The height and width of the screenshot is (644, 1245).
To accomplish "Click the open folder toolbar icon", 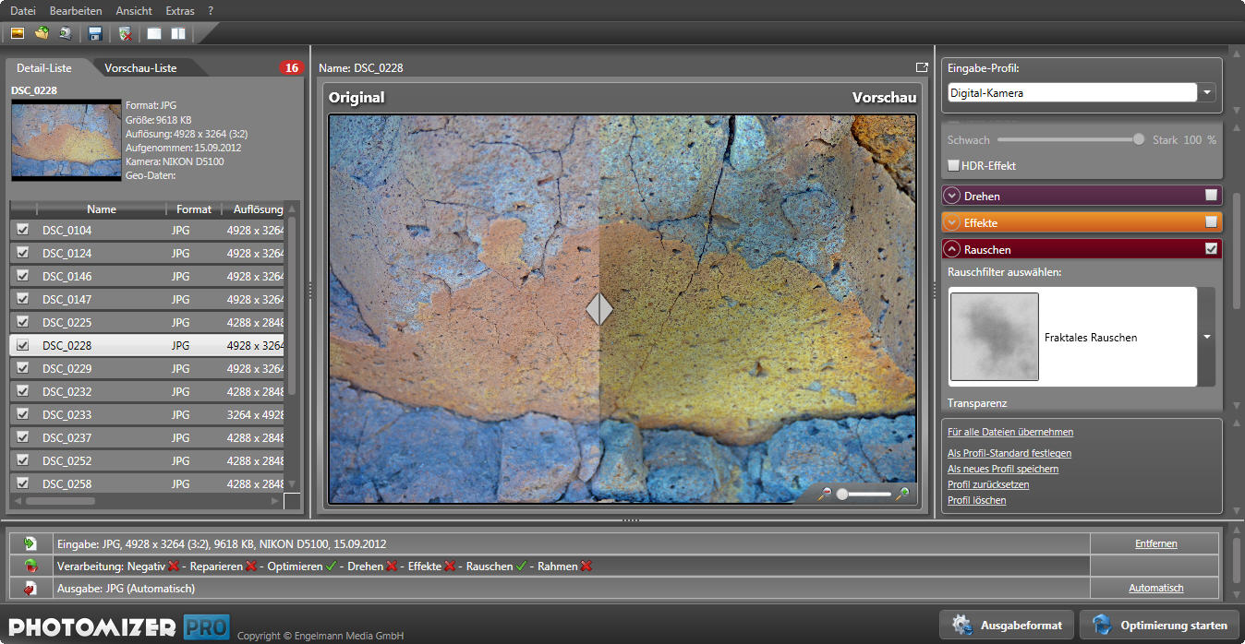I will 42,34.
